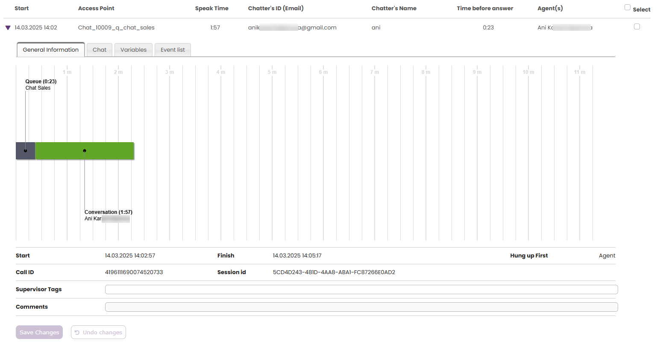Viewport: 657px width, 345px height.
Task: Click into the Comments field
Action: click(x=361, y=307)
